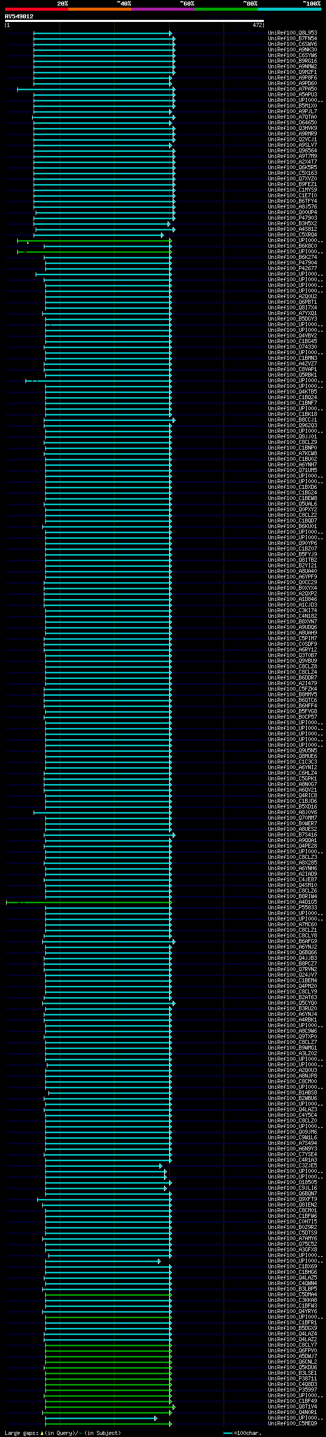This screenshot has width=326, height=1437.
Task: Select hit label UniRef100_A3LZ02
Action: click(292, 1053)
